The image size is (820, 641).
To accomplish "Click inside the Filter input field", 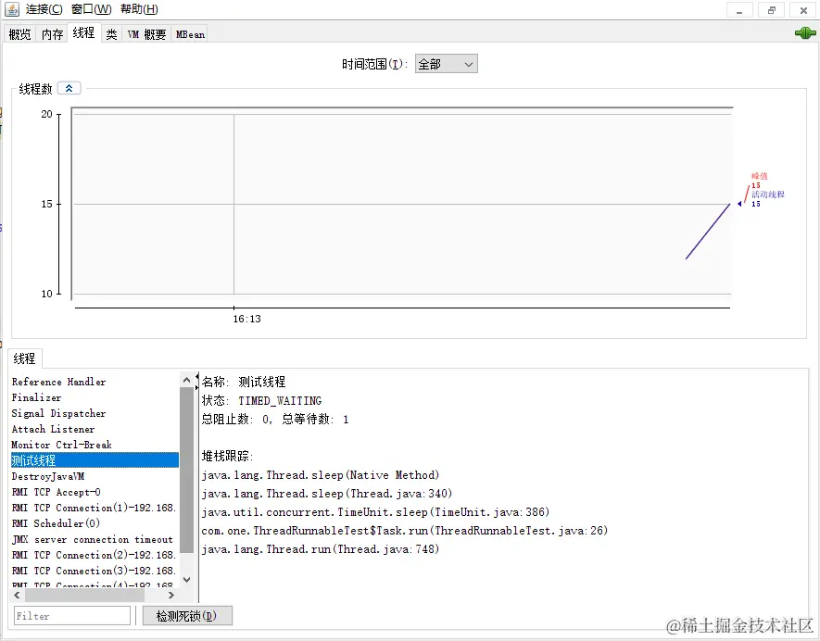I will pyautogui.click(x=71, y=615).
